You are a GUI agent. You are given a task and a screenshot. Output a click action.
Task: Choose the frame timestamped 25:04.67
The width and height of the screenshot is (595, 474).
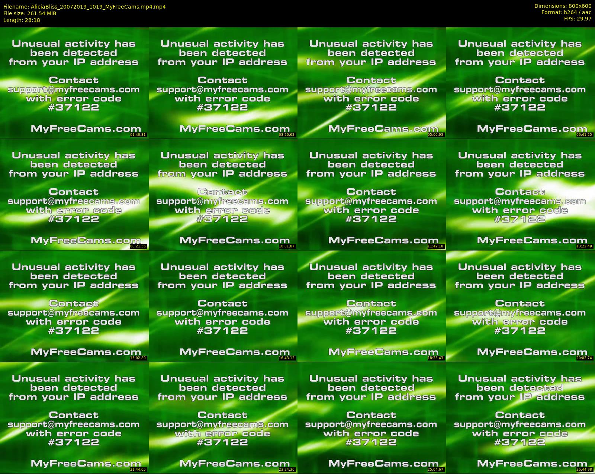[372, 417]
